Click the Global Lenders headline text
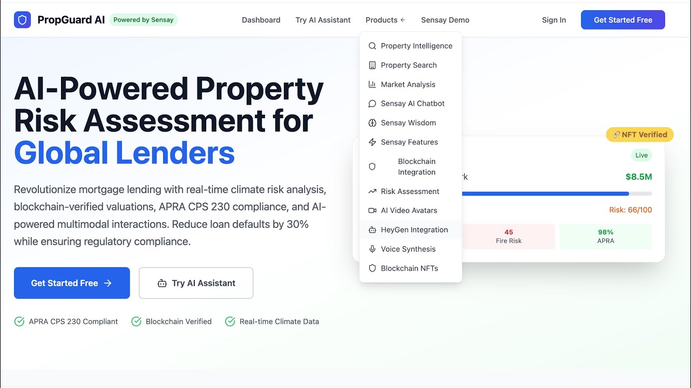Viewport: 691px width, 388px height. pyautogui.click(x=124, y=153)
